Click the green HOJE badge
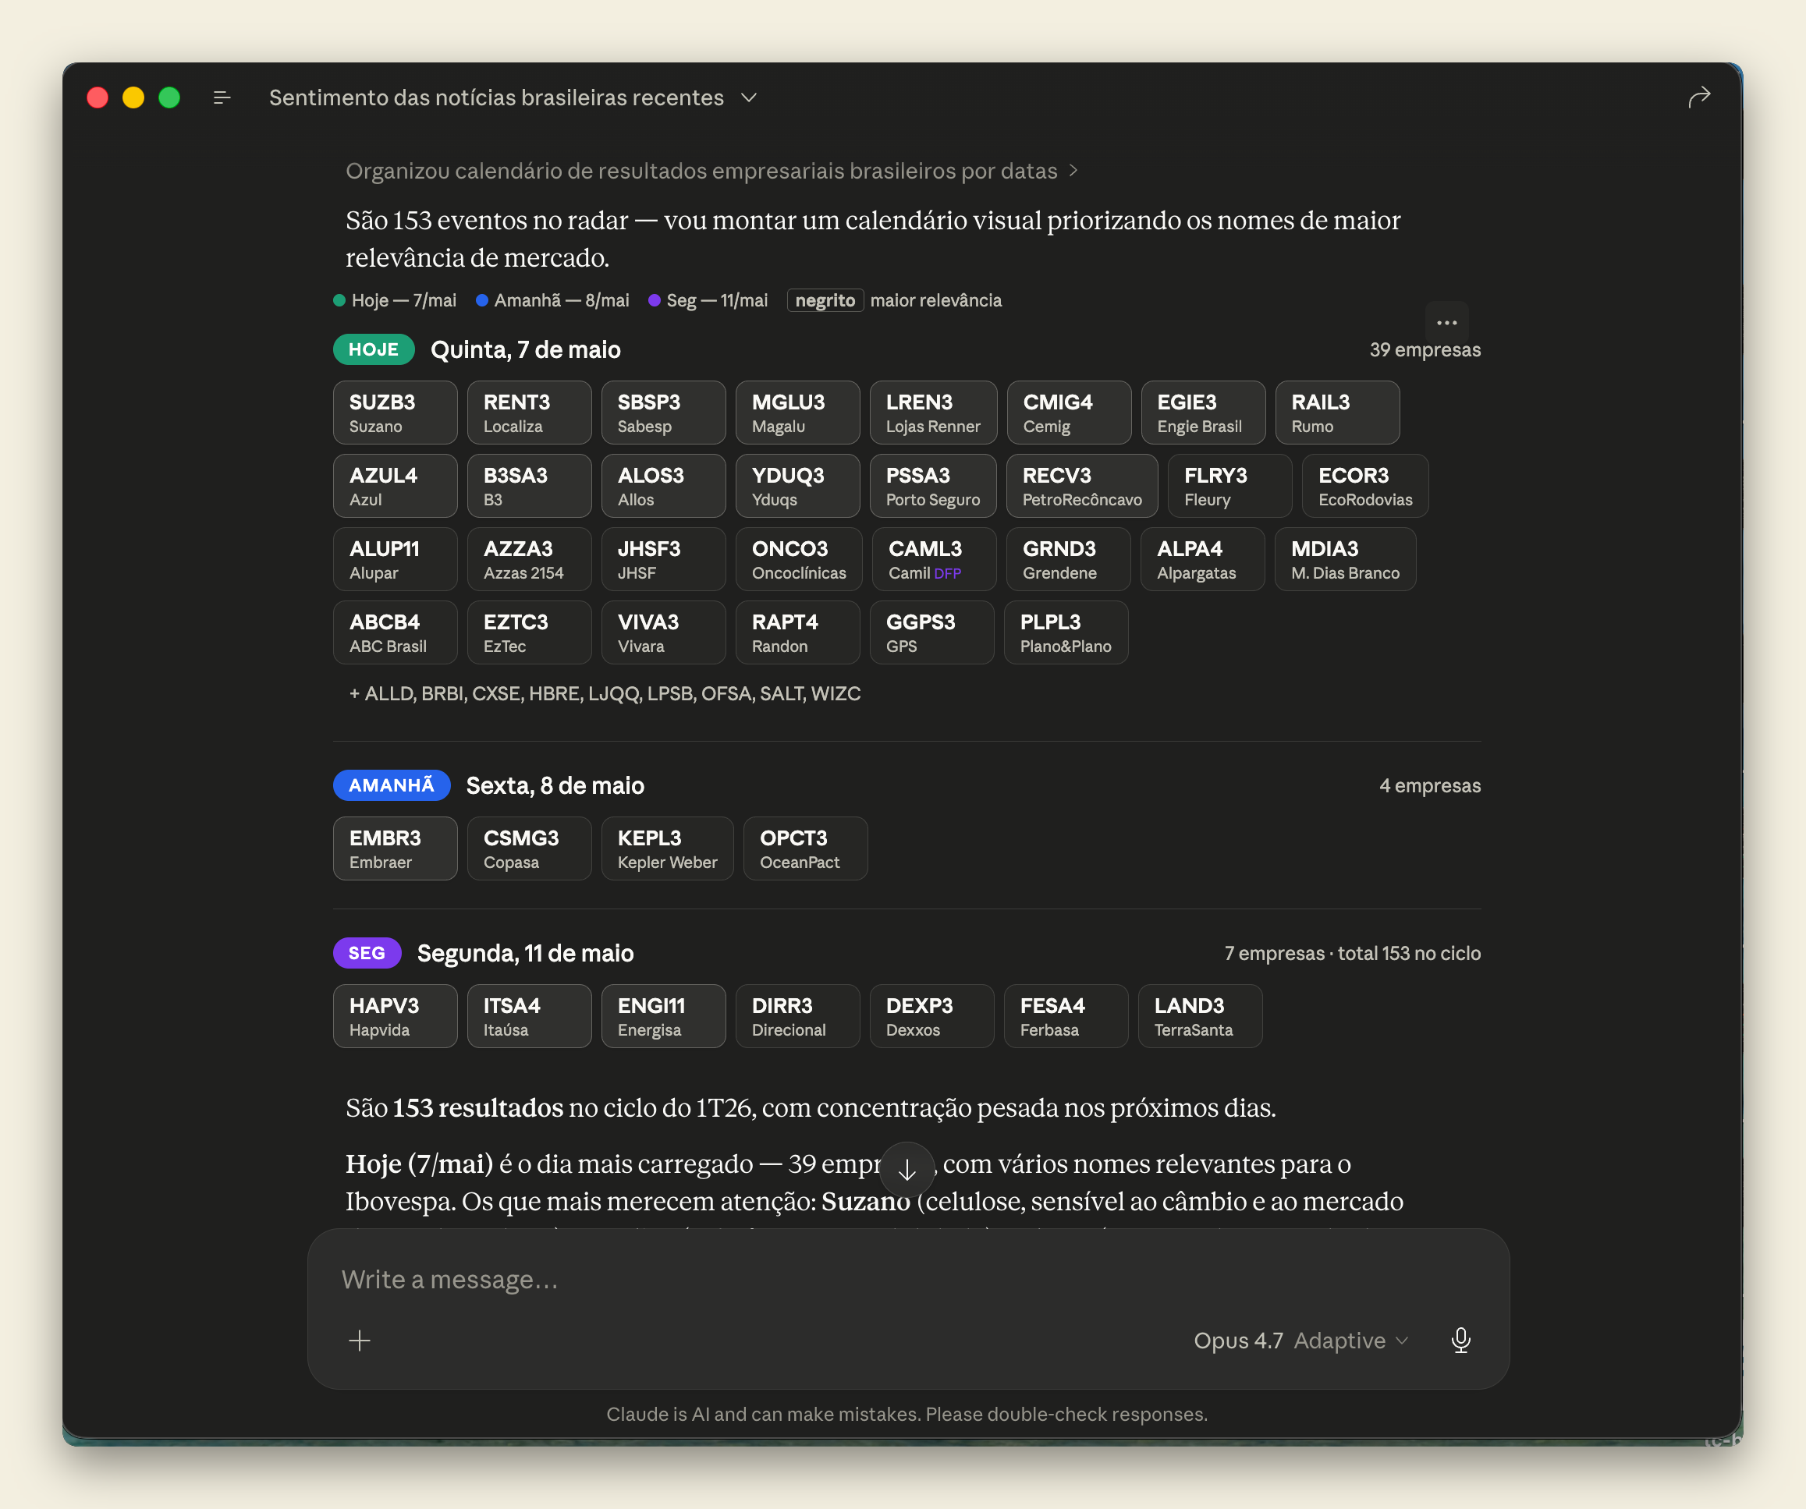 pos(373,350)
